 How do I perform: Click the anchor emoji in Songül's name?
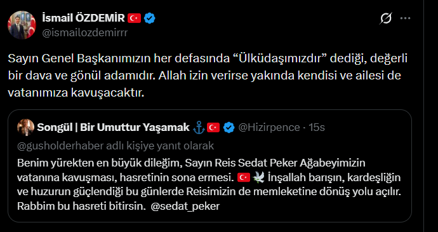tap(199, 128)
